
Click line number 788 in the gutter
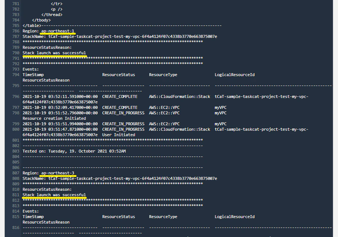click(16, 42)
